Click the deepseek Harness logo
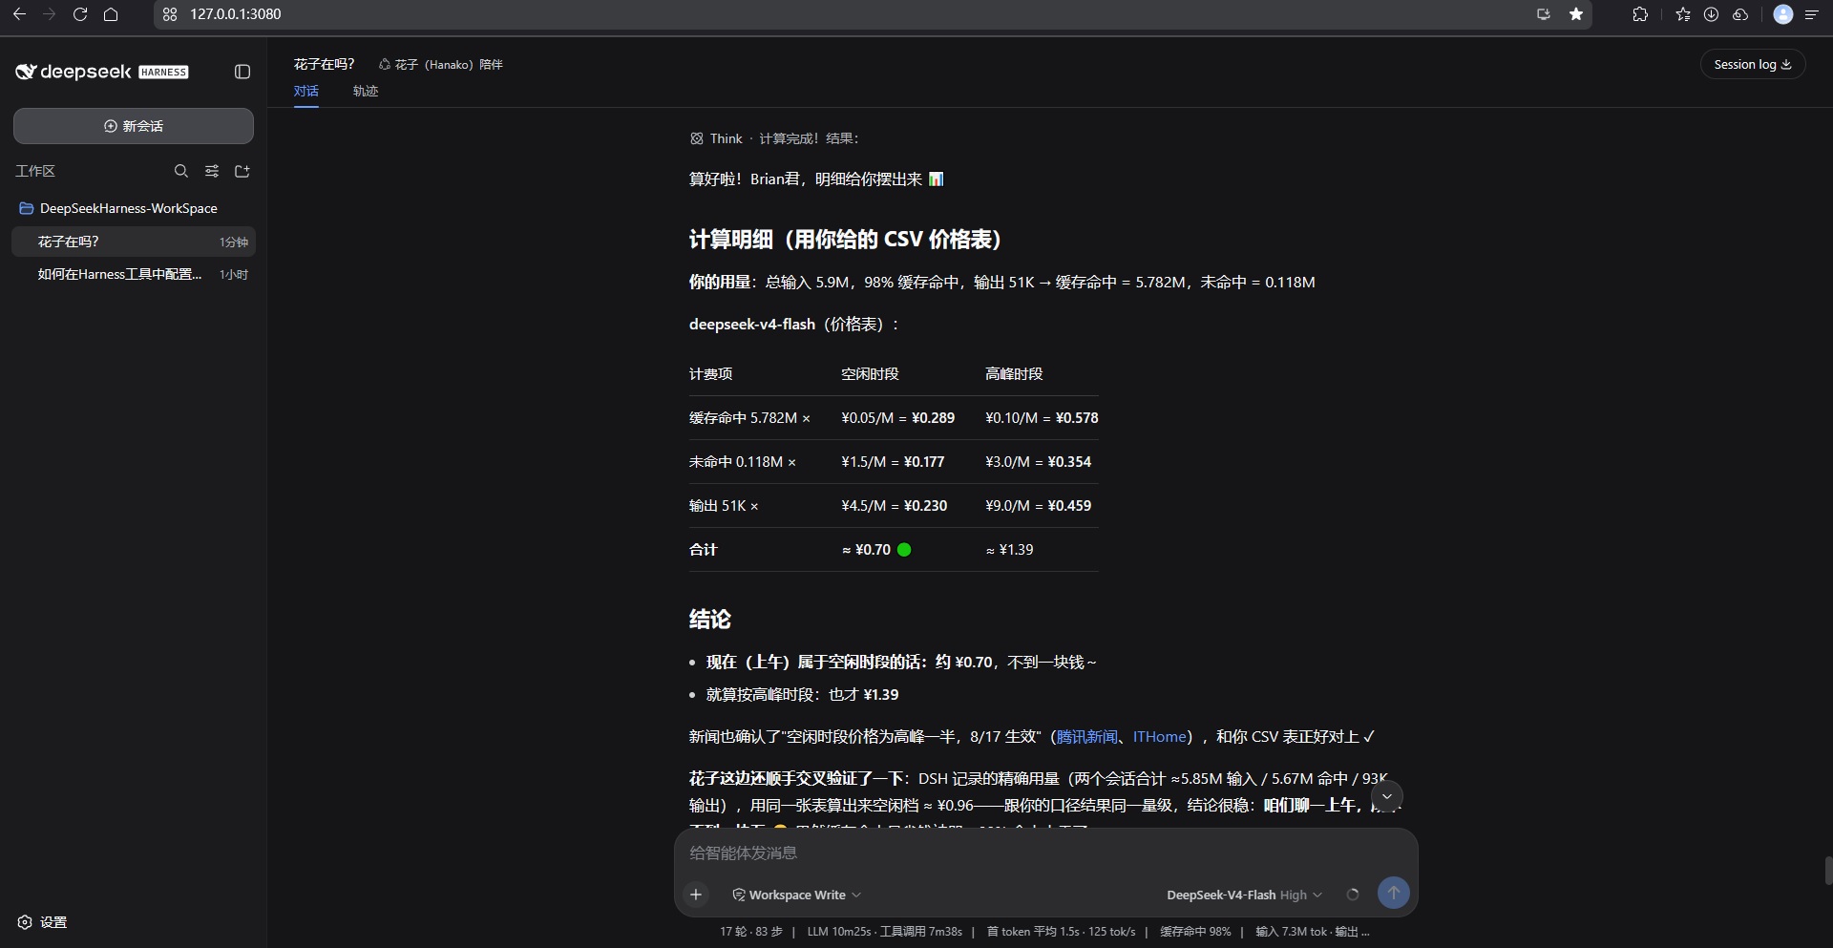The height and width of the screenshot is (948, 1833). point(102,72)
